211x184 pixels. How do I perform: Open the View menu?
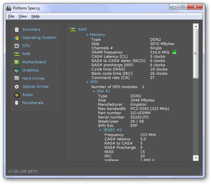coord(23,16)
